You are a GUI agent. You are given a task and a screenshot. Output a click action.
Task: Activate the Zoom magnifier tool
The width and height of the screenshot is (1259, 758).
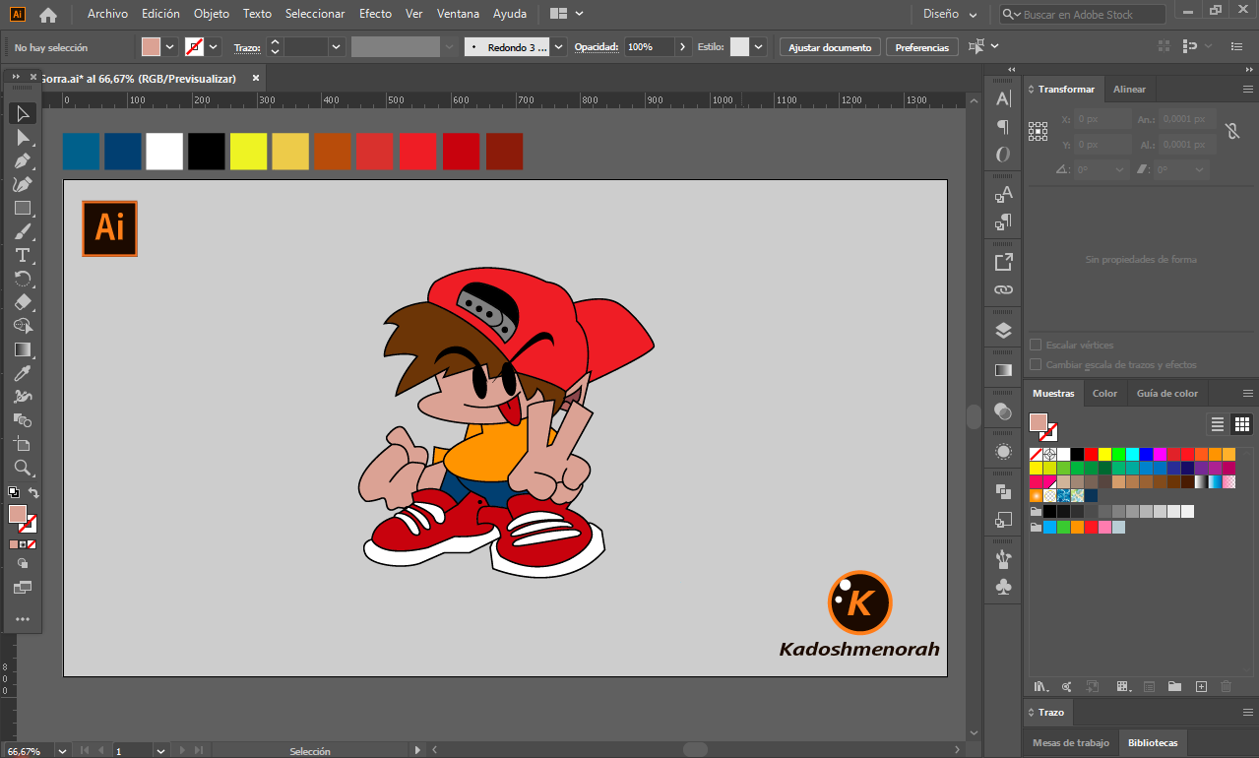[23, 468]
